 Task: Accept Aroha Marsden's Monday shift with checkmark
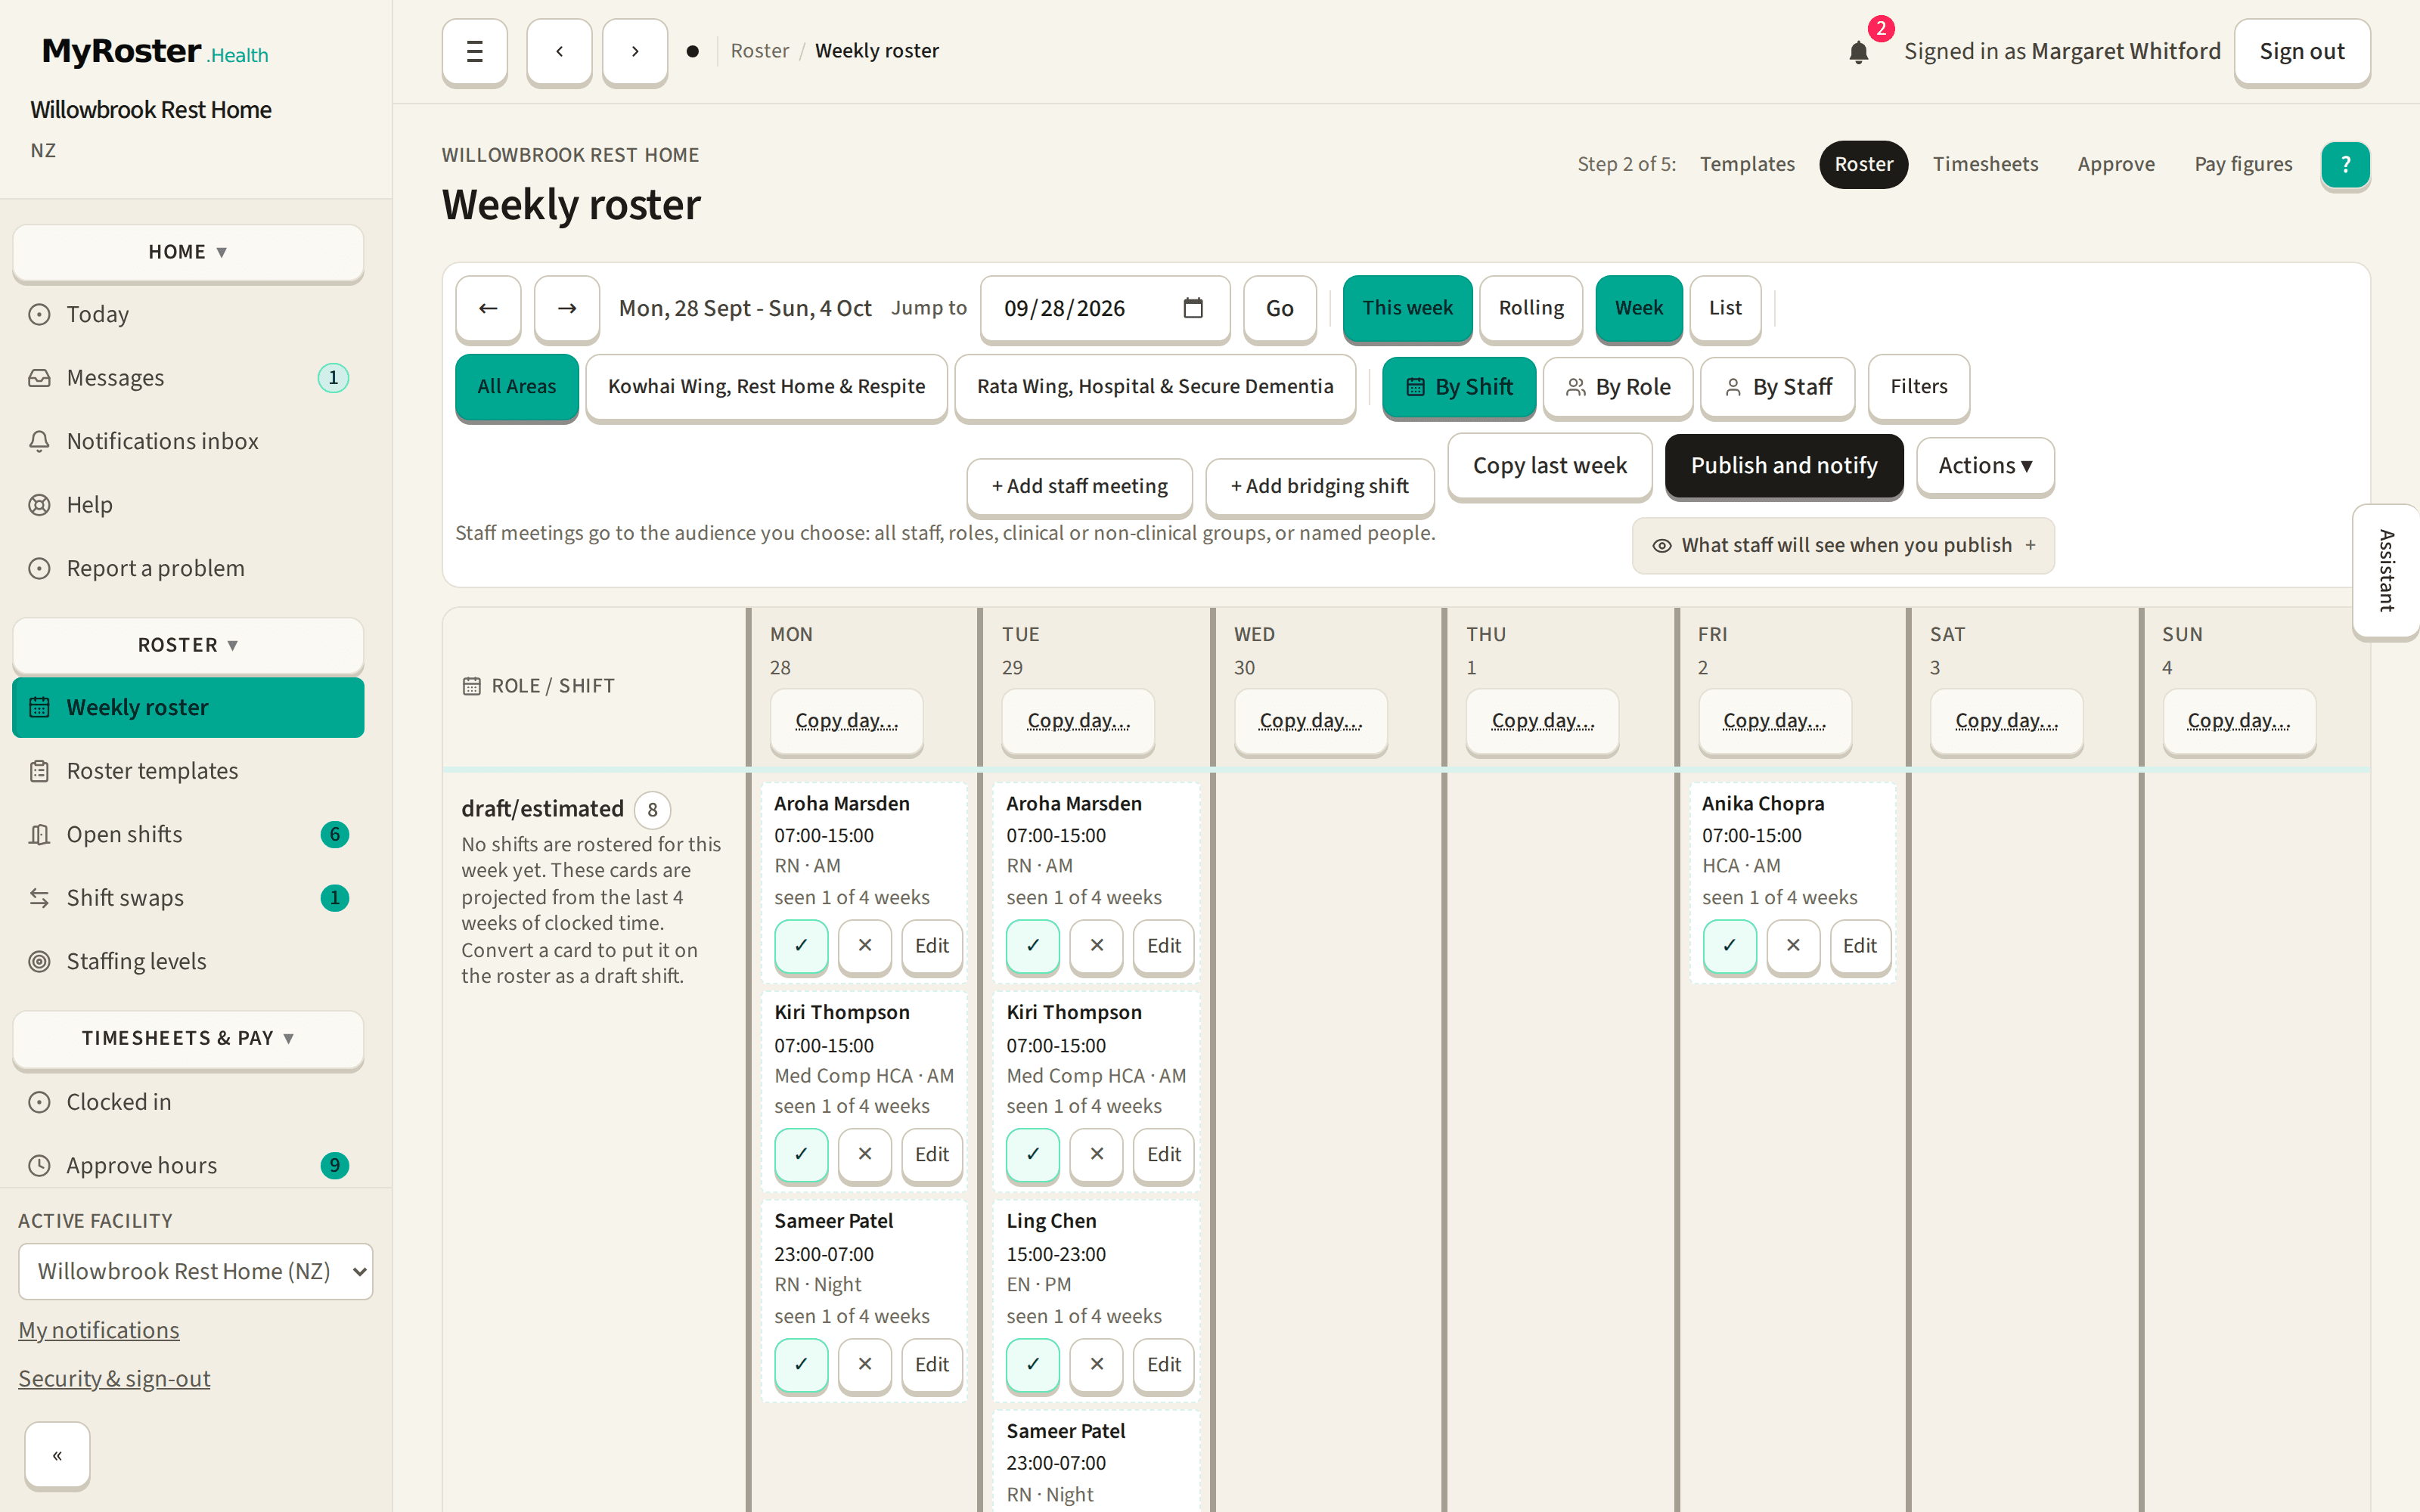(801, 945)
